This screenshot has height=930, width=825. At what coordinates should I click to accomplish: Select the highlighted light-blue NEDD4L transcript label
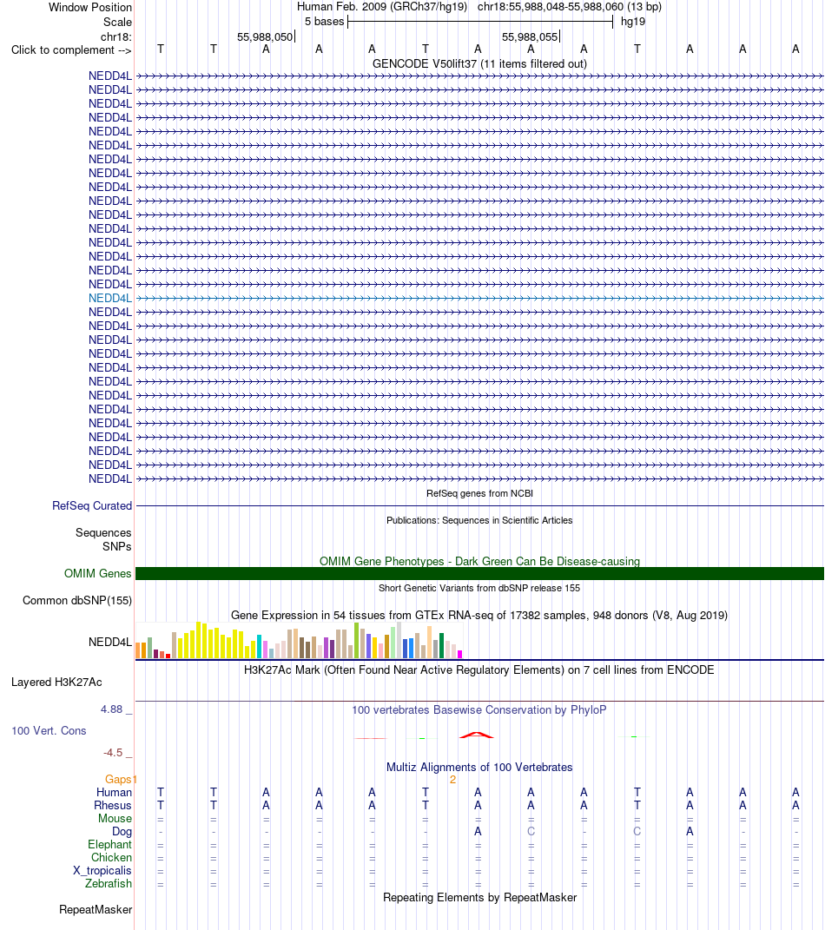pyautogui.click(x=110, y=298)
